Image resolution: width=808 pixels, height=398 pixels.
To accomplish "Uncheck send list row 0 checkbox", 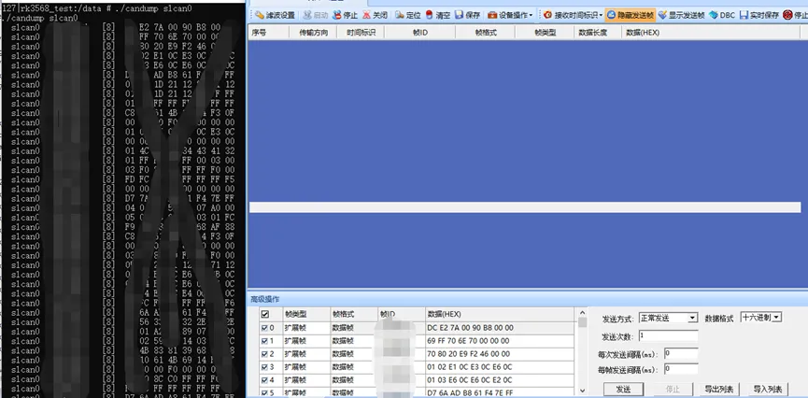I will (x=265, y=328).
